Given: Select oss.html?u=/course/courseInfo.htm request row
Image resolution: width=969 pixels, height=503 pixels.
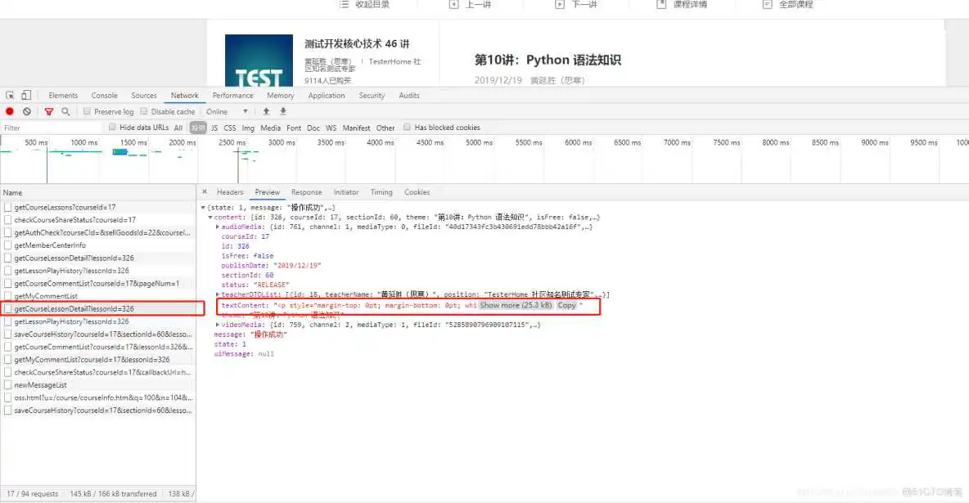Looking at the screenshot, I should point(98,397).
